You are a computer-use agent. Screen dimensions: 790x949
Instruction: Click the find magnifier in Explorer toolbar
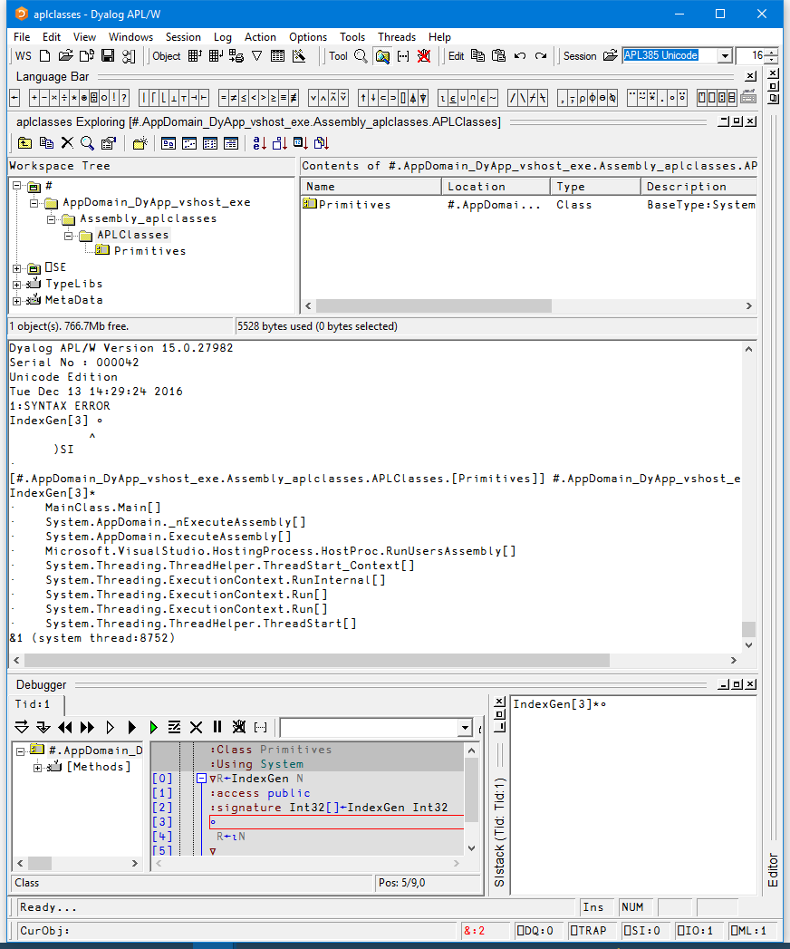coord(87,143)
